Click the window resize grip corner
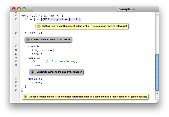The height and width of the screenshot is (117, 169). tap(157, 101)
